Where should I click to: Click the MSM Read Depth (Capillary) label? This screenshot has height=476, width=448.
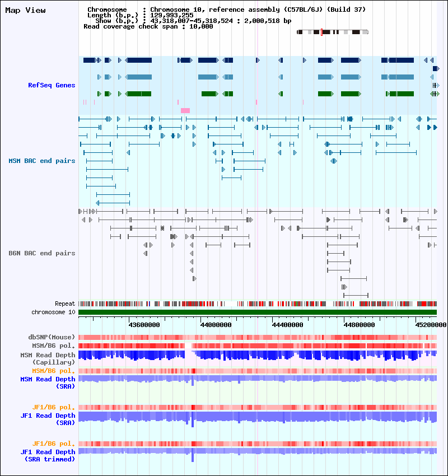tap(48, 358)
